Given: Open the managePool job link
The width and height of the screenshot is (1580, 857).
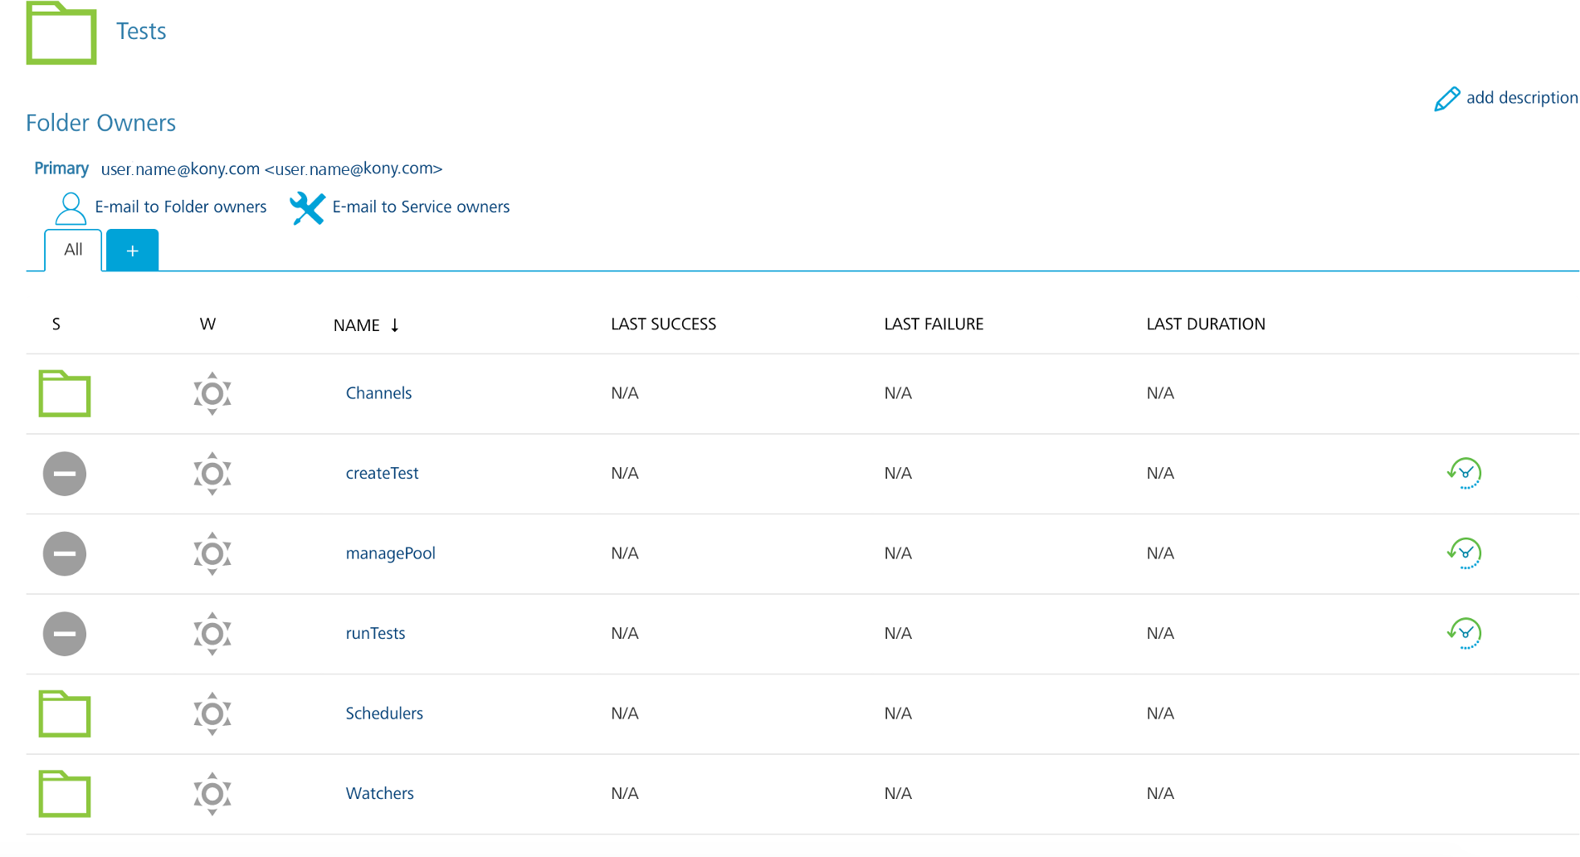Looking at the screenshot, I should [x=390, y=553].
